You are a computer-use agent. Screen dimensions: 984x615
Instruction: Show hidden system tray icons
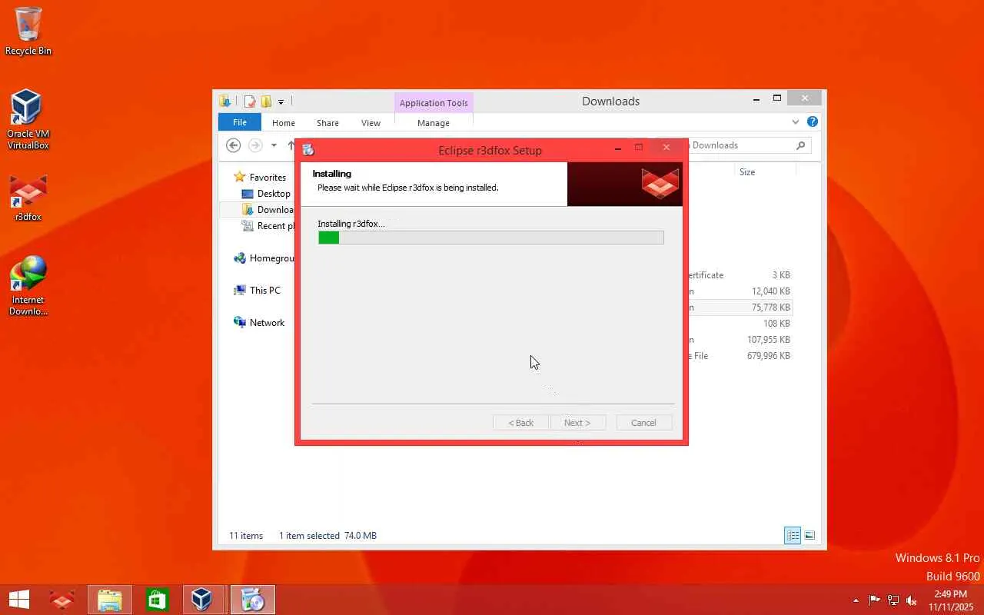point(856,600)
